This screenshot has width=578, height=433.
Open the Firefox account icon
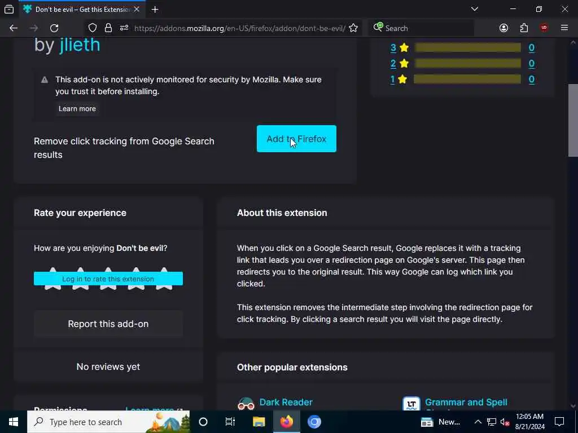click(503, 28)
